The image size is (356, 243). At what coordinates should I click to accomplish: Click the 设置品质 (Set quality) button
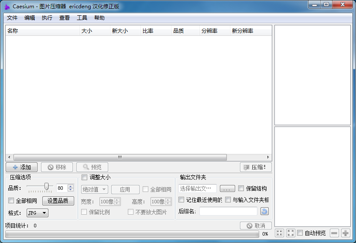point(58,201)
